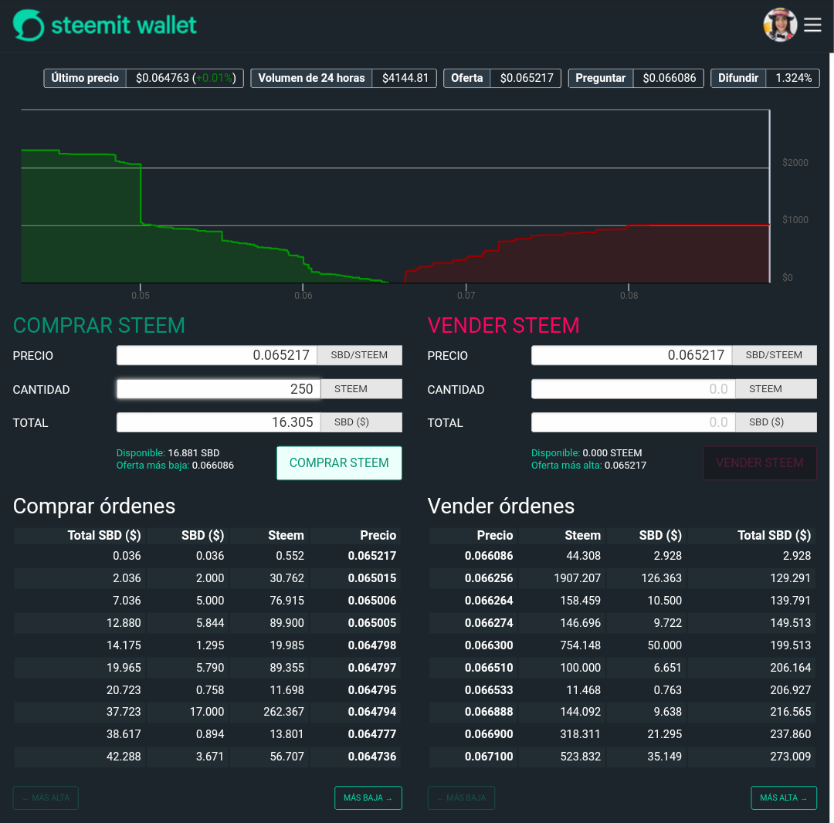The height and width of the screenshot is (823, 834).
Task: Click the buy PRECIO input field
Action: [x=217, y=355]
